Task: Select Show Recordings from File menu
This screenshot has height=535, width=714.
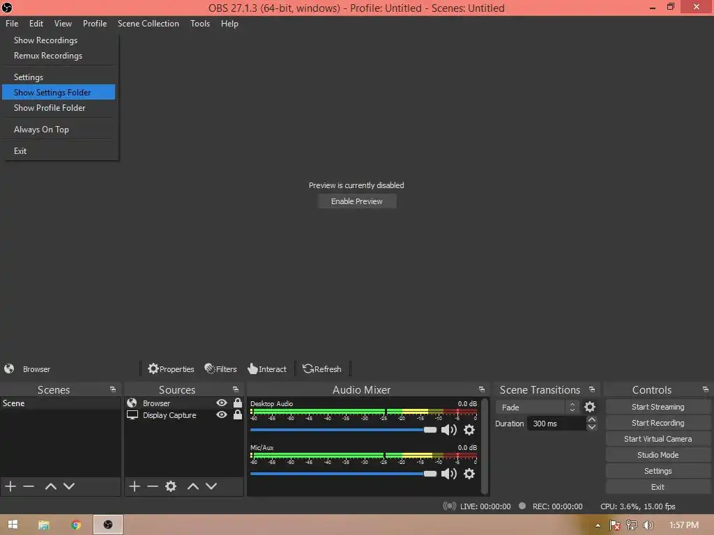Action: pos(45,40)
